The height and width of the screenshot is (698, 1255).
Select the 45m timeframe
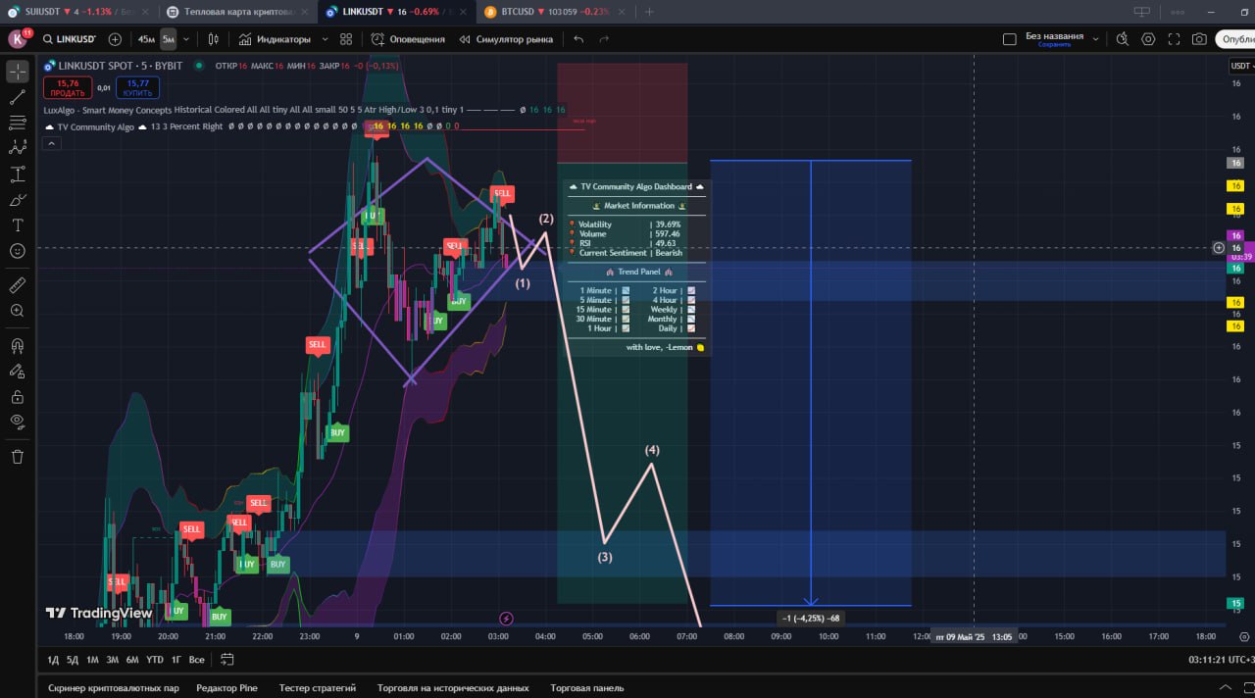click(146, 39)
